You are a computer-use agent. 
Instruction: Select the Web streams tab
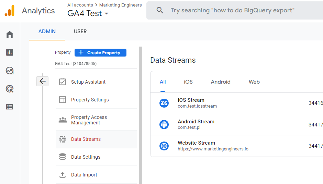[254, 82]
